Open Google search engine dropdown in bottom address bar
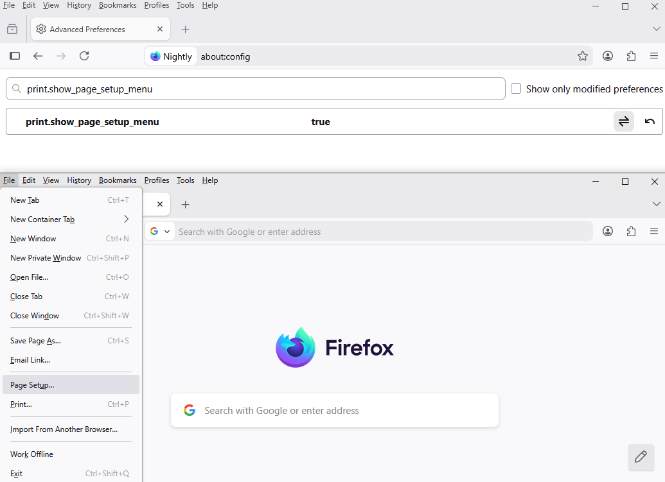The height and width of the screenshot is (482, 665). coord(160,231)
